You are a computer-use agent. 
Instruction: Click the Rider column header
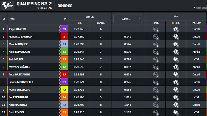click(x=12, y=19)
